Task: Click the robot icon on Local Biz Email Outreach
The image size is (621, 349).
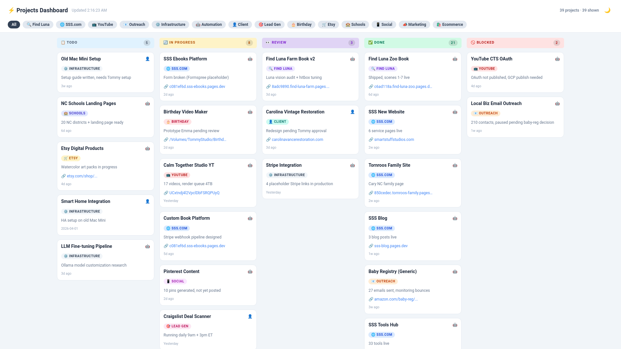Action: [557, 103]
